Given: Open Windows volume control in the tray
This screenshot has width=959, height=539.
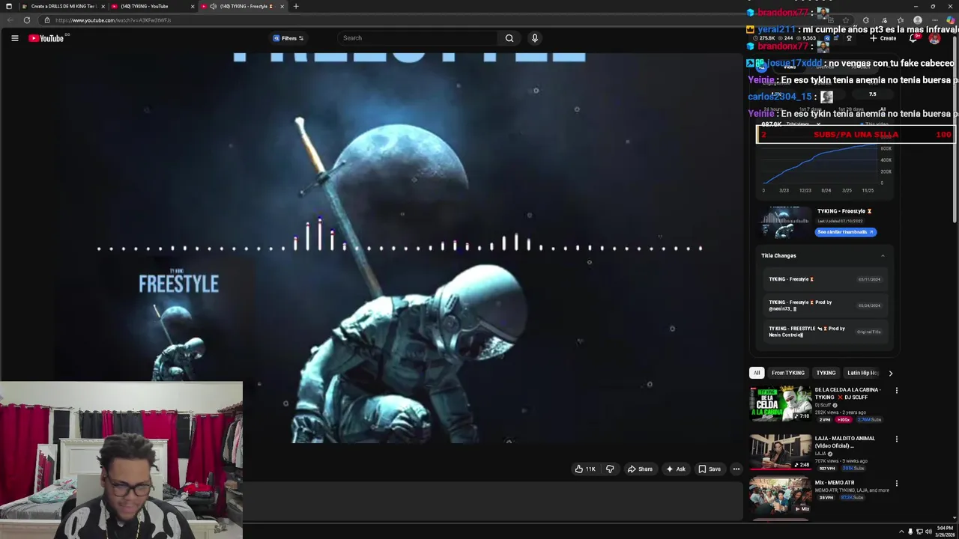Looking at the screenshot, I should coord(928,532).
